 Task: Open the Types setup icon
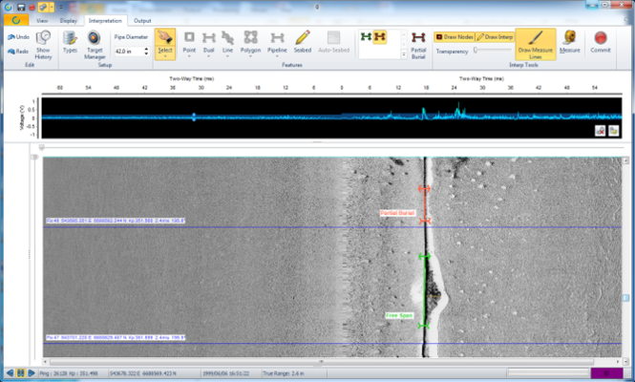[x=70, y=41]
